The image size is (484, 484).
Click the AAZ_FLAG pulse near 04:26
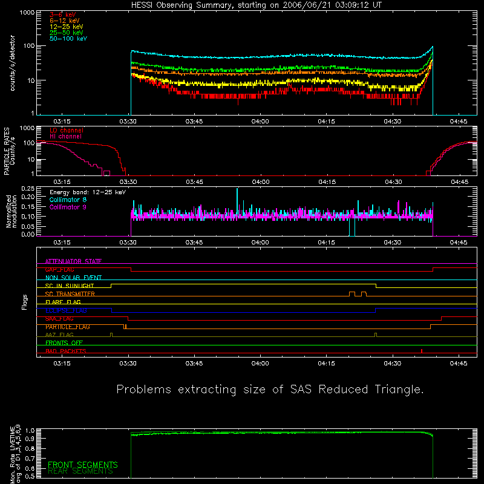[376, 335]
